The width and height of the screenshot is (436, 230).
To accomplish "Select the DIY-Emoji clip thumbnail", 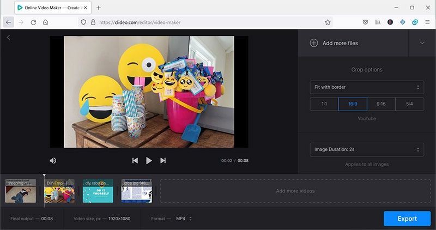I will pyautogui.click(x=59, y=191).
